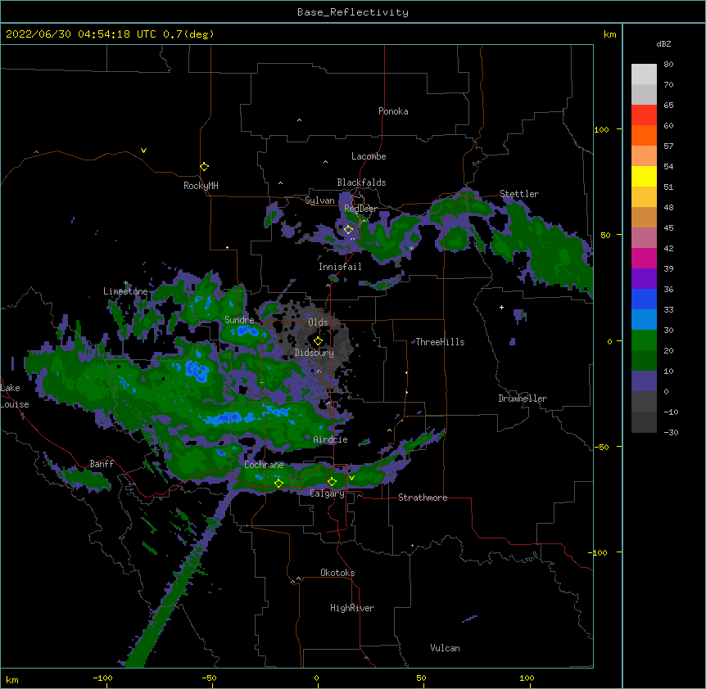
Task: Click the Cochrane city label
Action: click(x=264, y=465)
